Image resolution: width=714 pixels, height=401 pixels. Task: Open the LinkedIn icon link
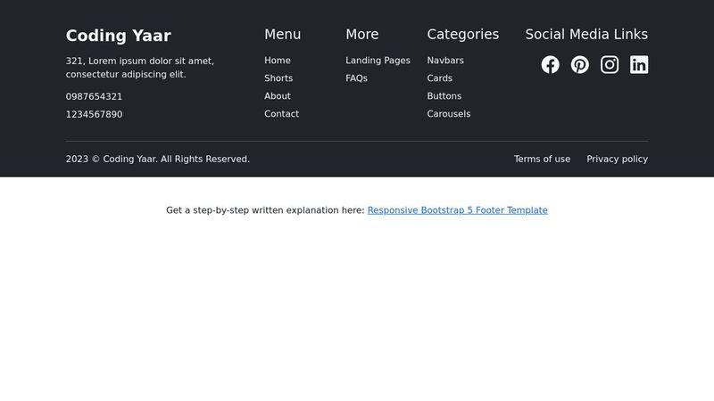point(639,65)
